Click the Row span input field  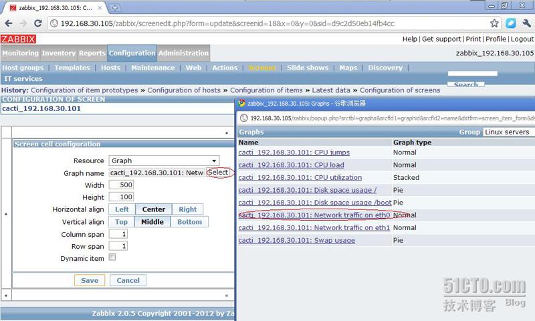coord(118,246)
